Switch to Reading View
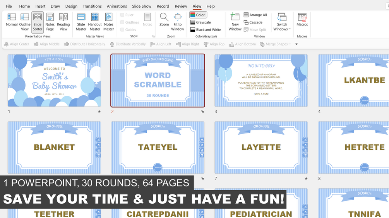 pos(63,22)
